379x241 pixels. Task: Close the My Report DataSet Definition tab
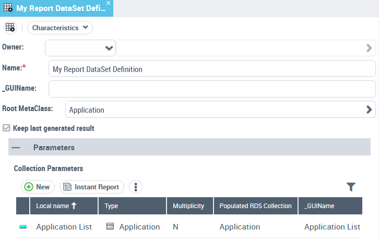(108, 3)
